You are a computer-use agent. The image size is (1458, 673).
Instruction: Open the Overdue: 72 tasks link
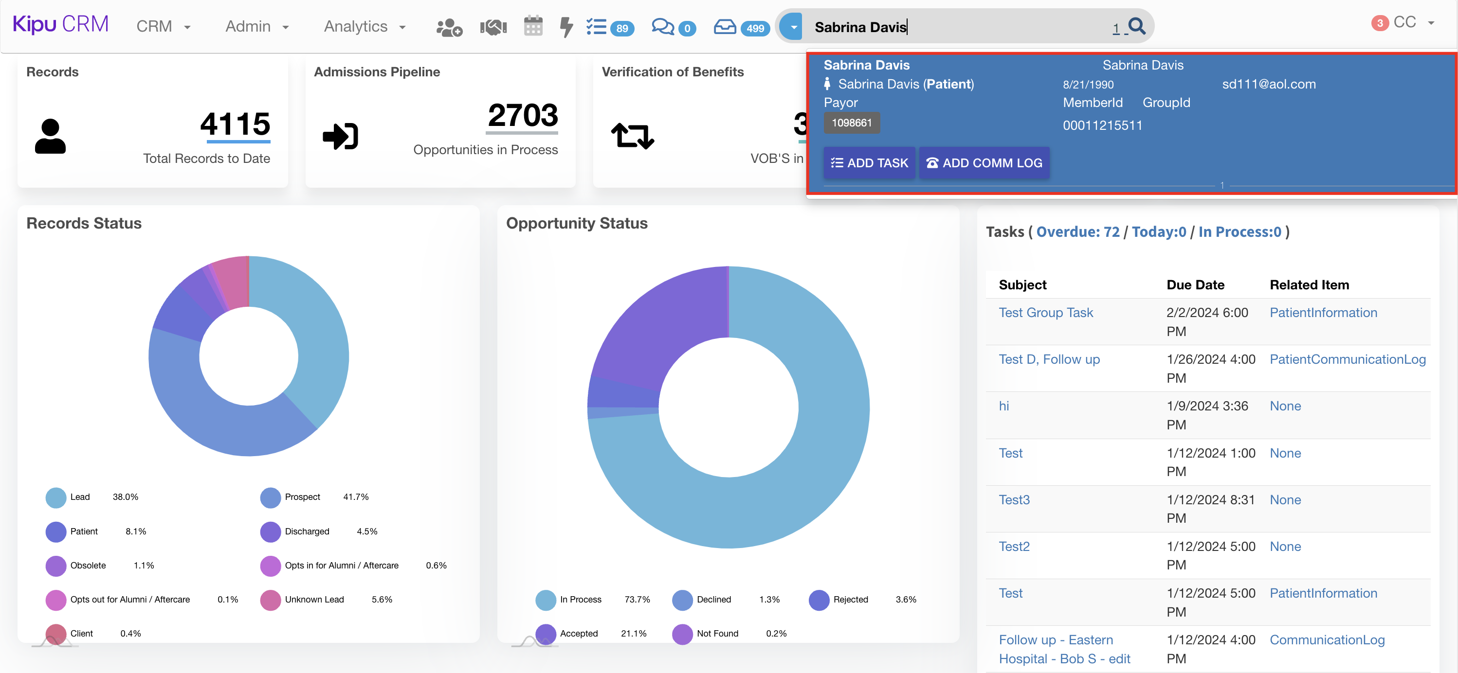(x=1077, y=231)
